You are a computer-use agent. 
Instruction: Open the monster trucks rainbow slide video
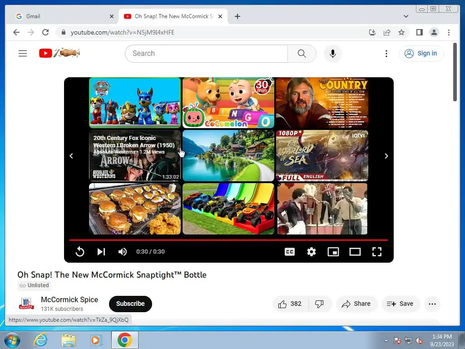pyautogui.click(x=228, y=209)
